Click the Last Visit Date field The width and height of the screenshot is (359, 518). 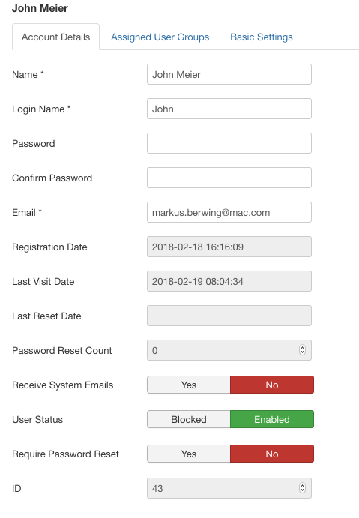coord(229,281)
